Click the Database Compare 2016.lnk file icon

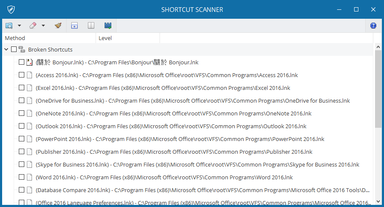[29, 190]
